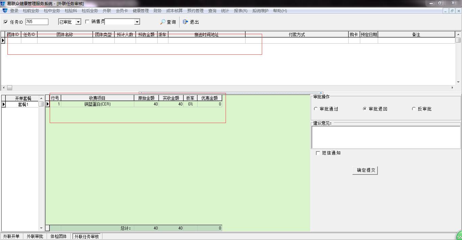Open the 检后业务 menu
The image size is (462, 240).
(x=90, y=11)
